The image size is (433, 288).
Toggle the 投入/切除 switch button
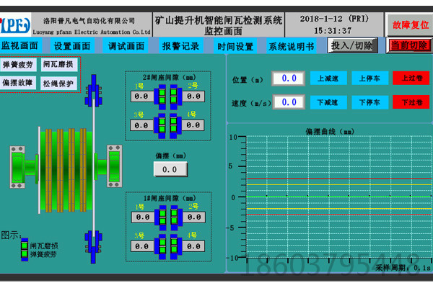[x=352, y=46]
